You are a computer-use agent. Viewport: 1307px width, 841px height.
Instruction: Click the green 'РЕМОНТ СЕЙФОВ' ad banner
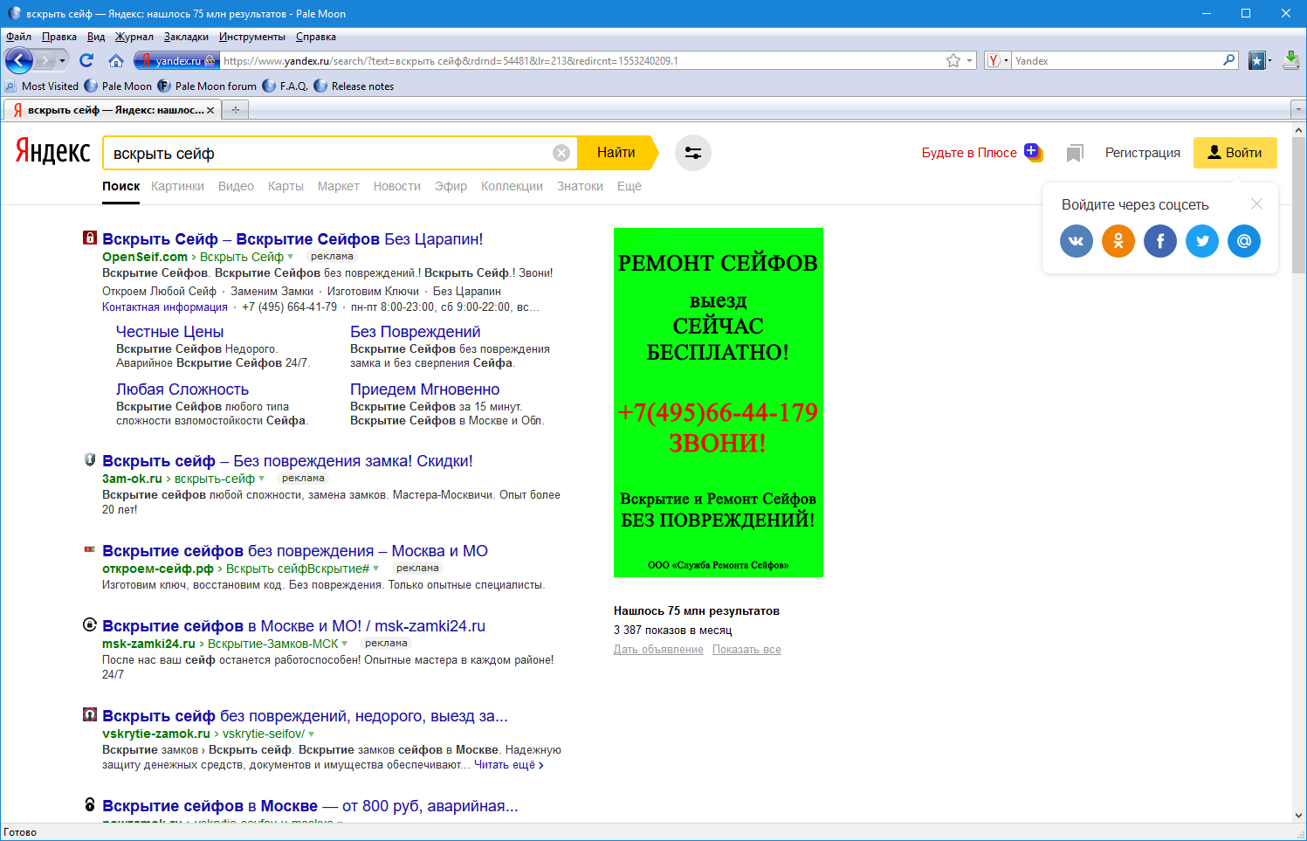(x=719, y=403)
